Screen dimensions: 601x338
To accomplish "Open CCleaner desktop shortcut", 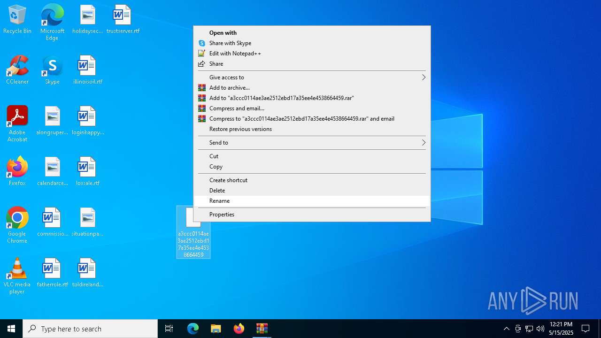I will (x=17, y=70).
